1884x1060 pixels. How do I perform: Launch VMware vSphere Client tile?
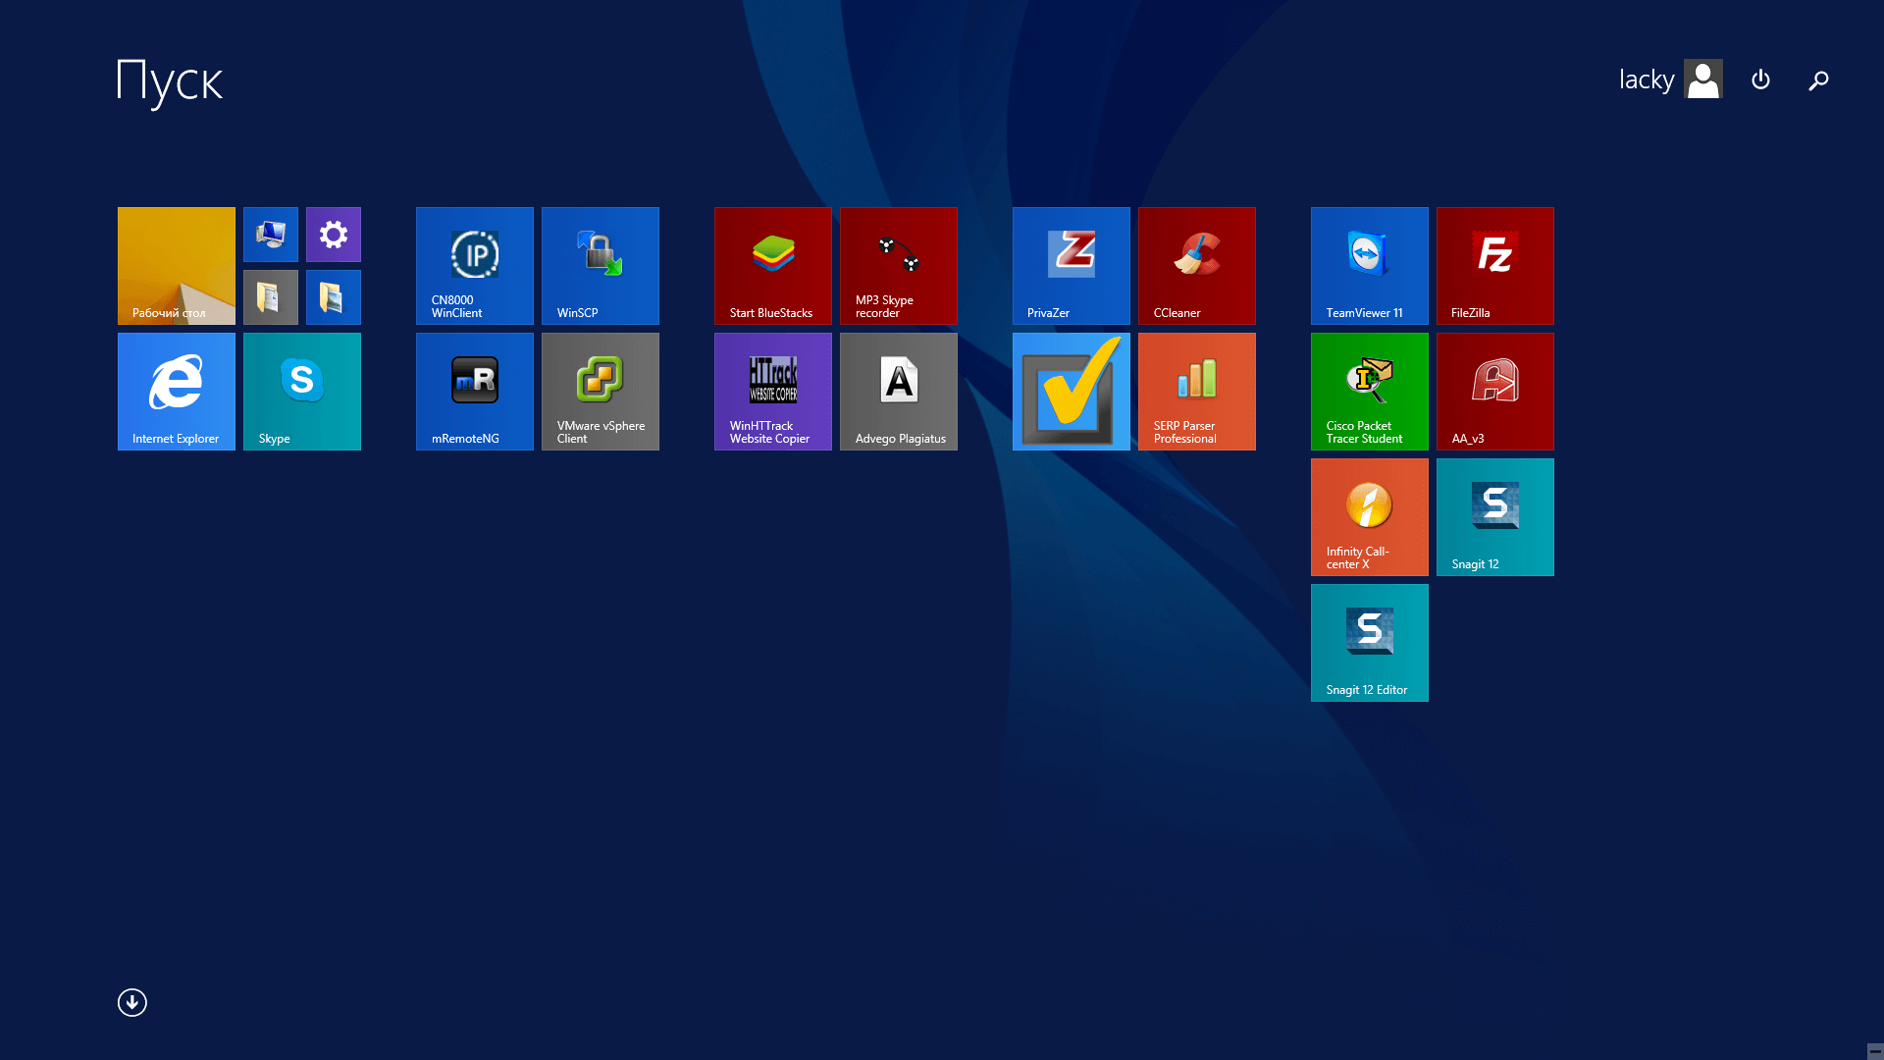[x=601, y=392]
